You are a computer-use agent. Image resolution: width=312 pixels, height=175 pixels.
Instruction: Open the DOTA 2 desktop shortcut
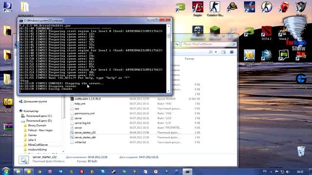[x=266, y=33]
